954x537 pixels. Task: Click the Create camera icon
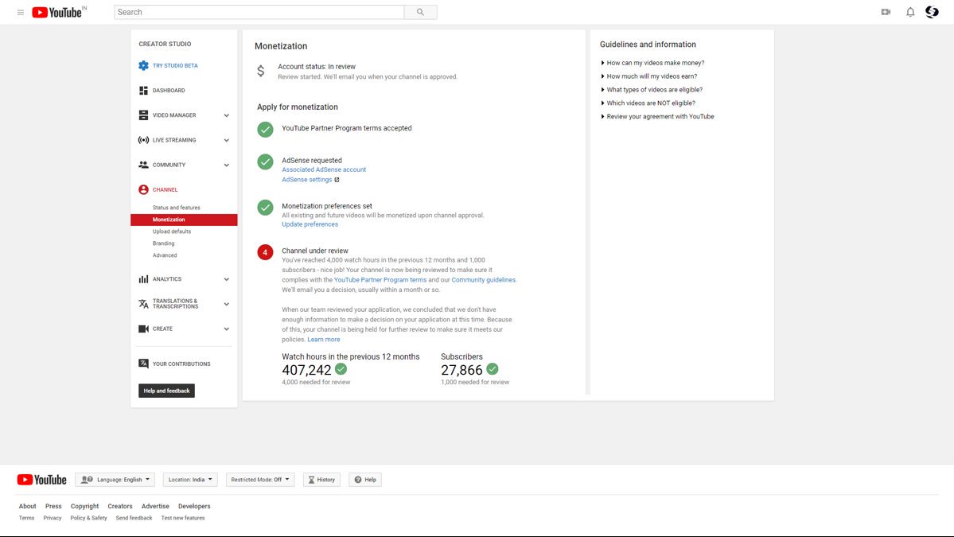143,329
